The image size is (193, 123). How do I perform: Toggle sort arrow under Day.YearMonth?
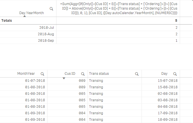point(24,16)
